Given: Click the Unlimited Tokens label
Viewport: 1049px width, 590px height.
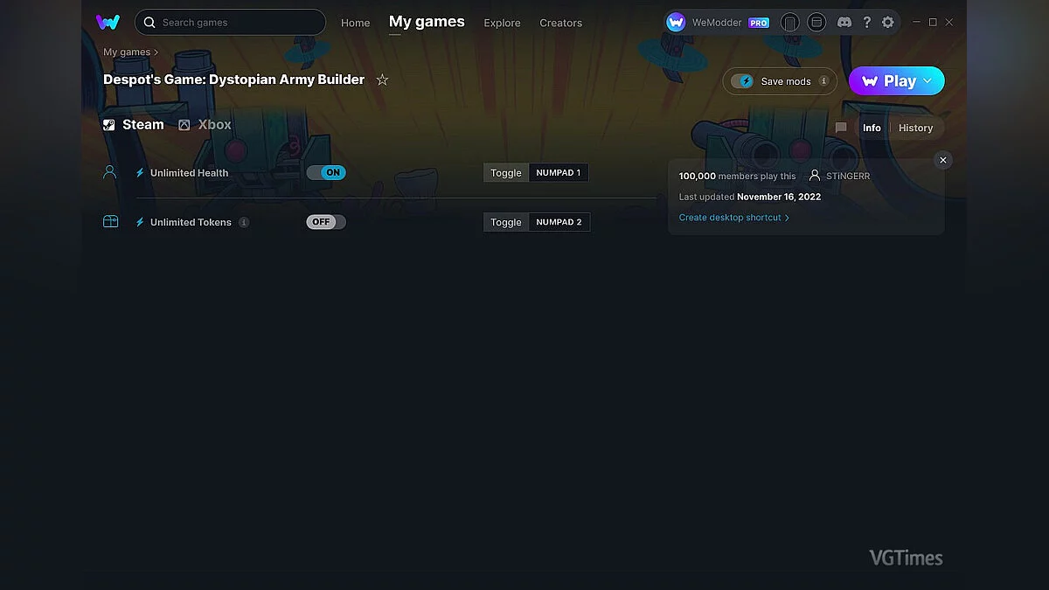Looking at the screenshot, I should pos(191,222).
